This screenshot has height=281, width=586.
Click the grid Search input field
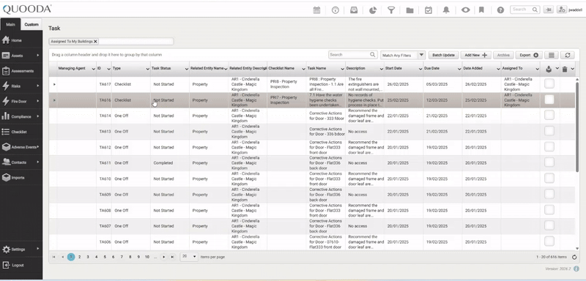point(349,55)
